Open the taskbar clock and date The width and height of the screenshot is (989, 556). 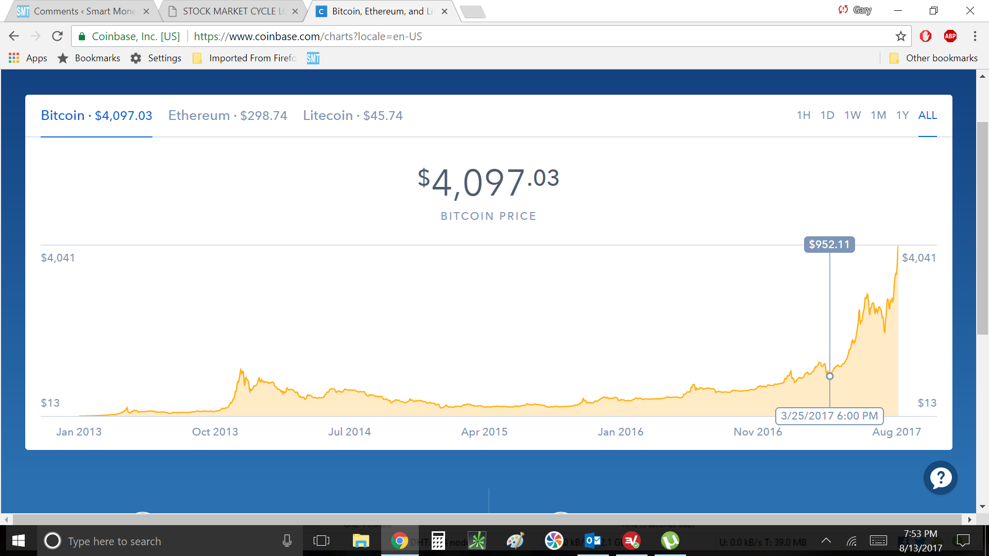920,541
